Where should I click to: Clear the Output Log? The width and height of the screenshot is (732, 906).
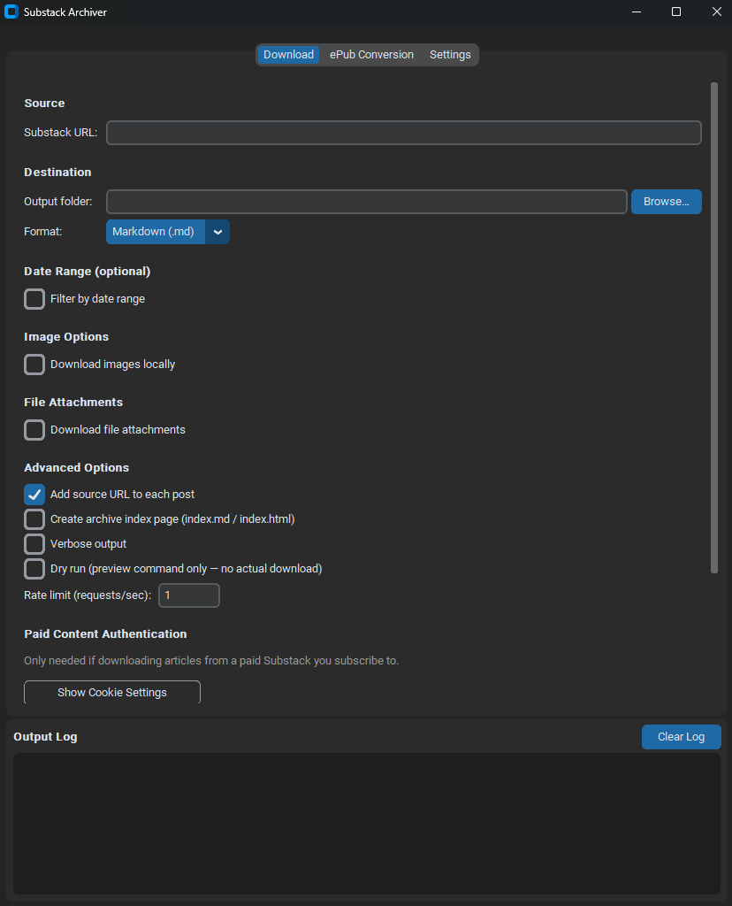pos(681,737)
